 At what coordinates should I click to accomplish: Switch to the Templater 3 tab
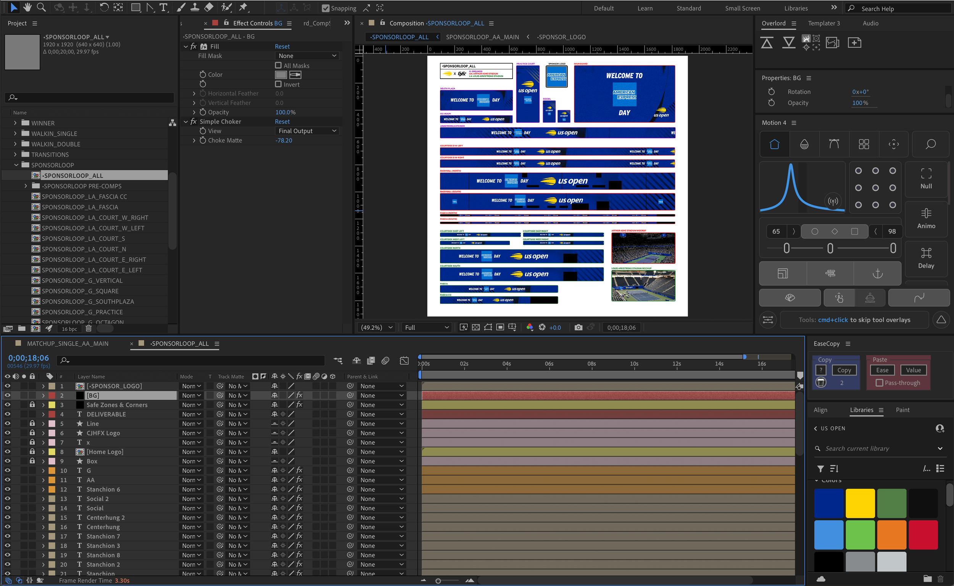pyautogui.click(x=823, y=23)
